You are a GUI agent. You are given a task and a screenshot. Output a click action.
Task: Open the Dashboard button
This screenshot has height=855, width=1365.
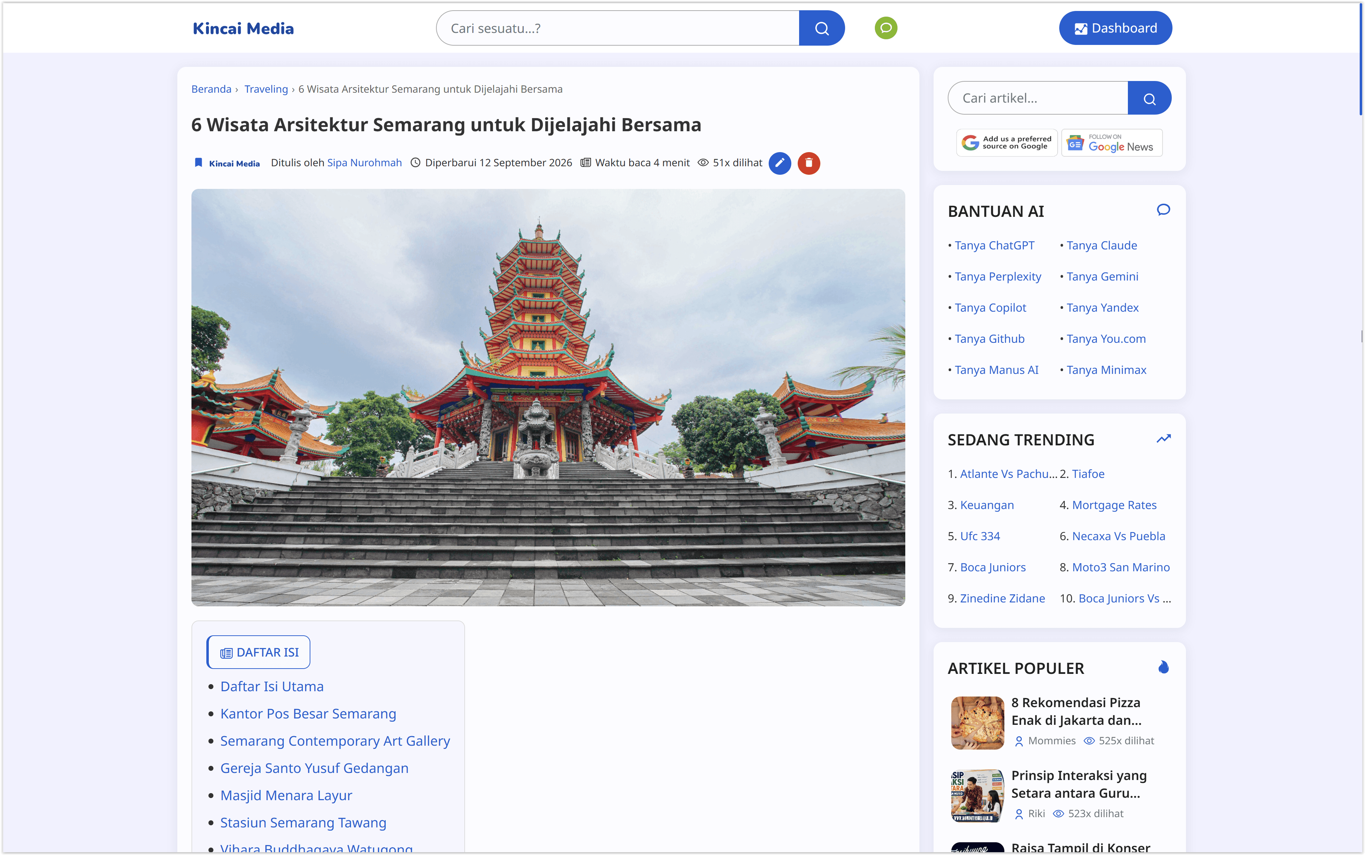[x=1115, y=28]
